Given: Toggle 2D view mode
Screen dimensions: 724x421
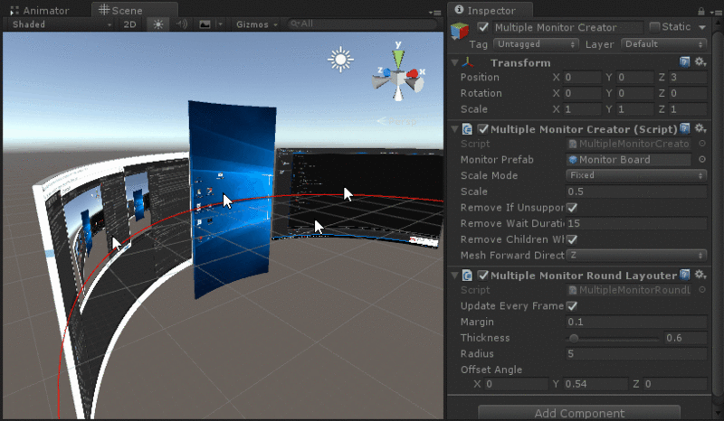Looking at the screenshot, I should tap(129, 24).
